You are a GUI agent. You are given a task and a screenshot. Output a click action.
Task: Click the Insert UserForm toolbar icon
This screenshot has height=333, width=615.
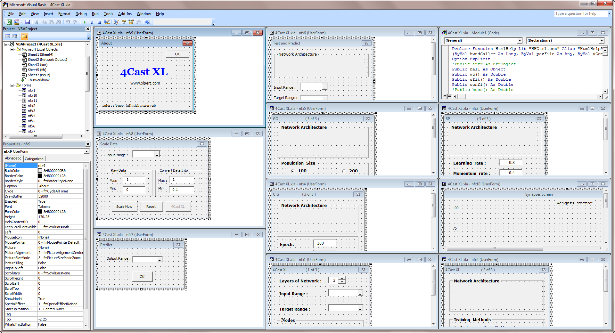pyautogui.click(x=17, y=22)
